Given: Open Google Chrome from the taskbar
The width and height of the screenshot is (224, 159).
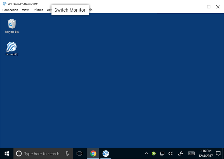Looking at the screenshot, I should [x=93, y=154].
